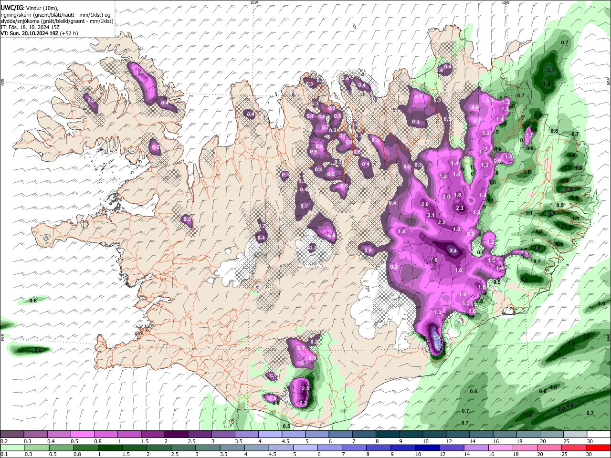Image resolution: width=611 pixels, height=458 pixels.
Task: Click the "0.1" label under the lower legend
Action: (4, 454)
